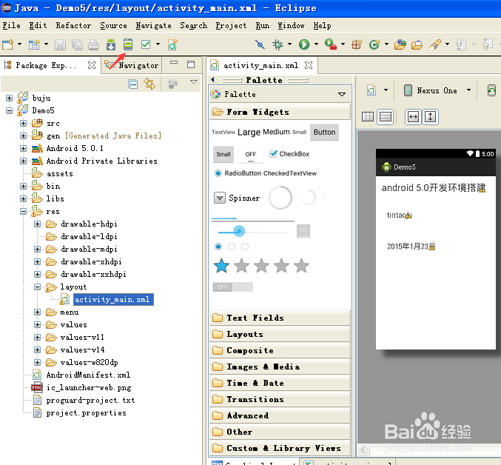Image resolution: width=501 pixels, height=465 pixels.
Task: Toggle fill width horizontal arrows icon
Action: pyautogui.click(x=413, y=117)
